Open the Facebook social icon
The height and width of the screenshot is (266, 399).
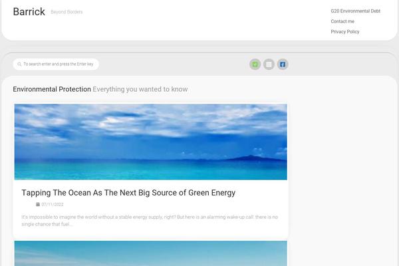click(283, 64)
